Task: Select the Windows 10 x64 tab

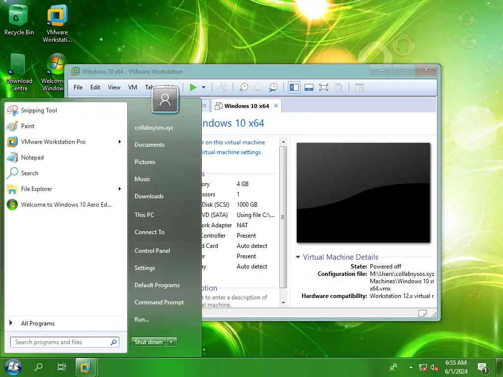Action: 247,106
